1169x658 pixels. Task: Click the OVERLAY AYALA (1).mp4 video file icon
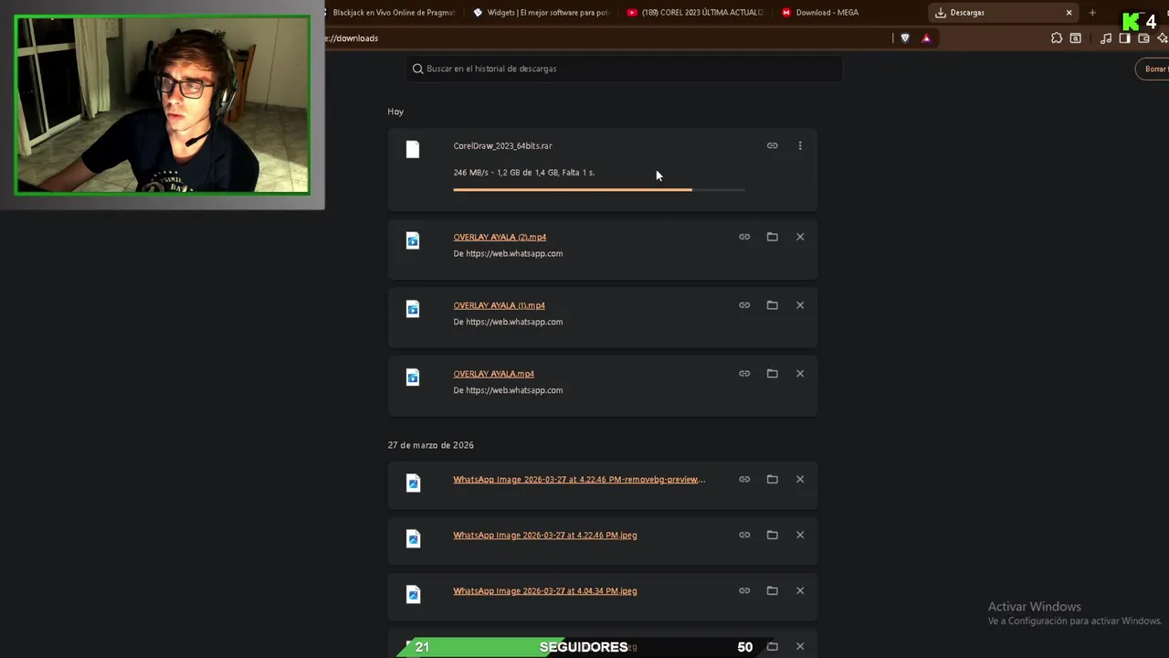(x=413, y=309)
